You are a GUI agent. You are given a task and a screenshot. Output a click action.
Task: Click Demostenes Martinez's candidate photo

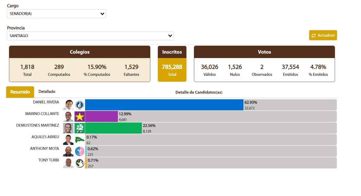68,128
